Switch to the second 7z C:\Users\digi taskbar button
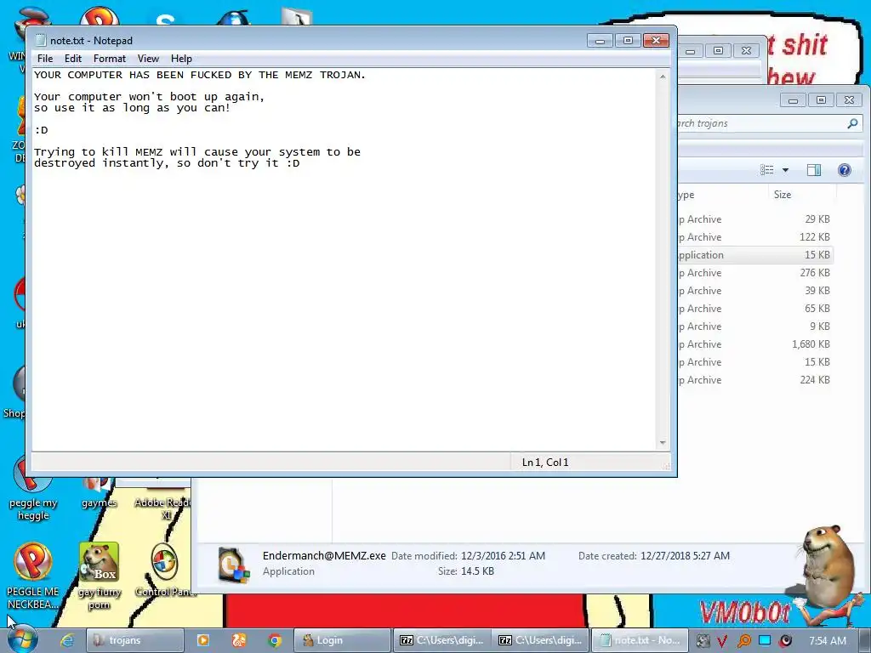 tap(540, 640)
